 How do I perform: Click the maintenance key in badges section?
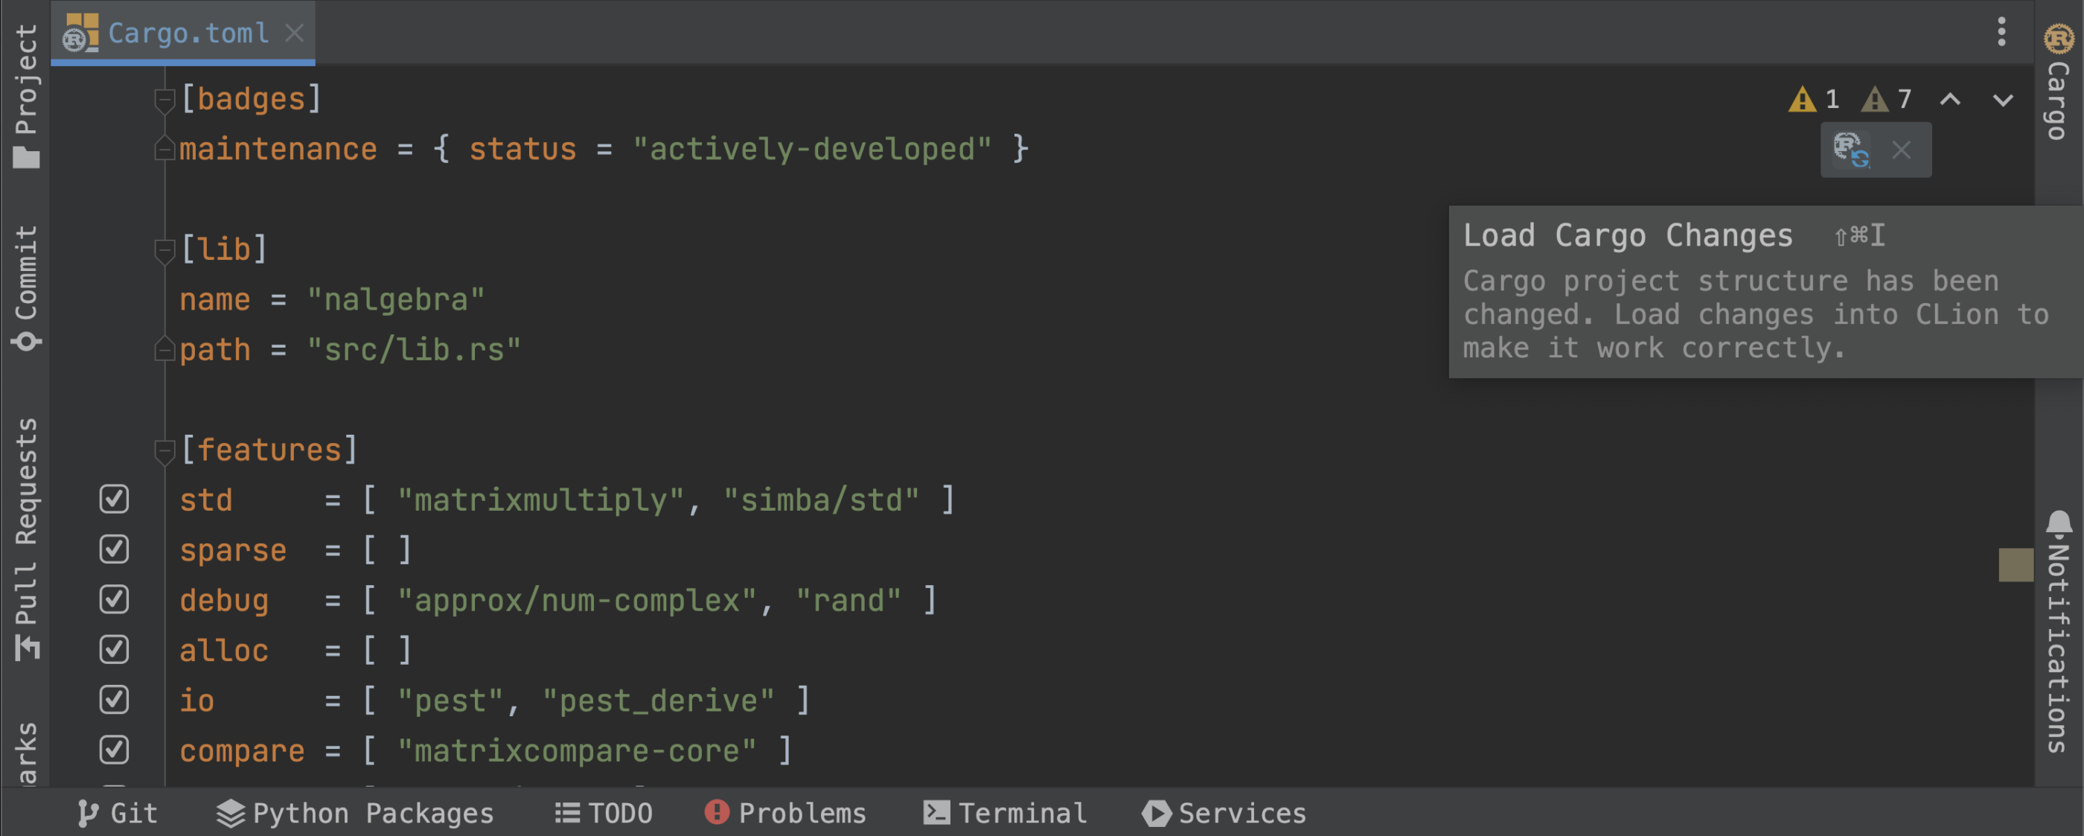pos(278,150)
